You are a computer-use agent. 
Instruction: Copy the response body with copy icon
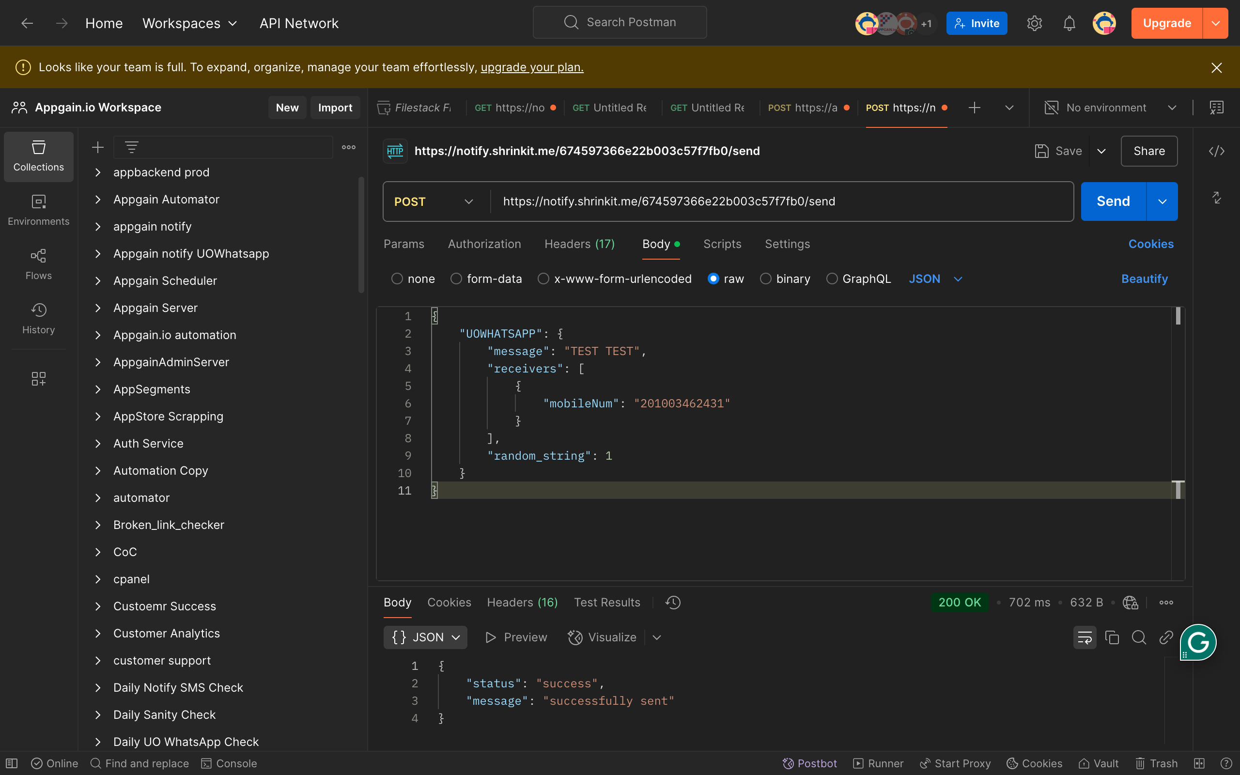tap(1112, 637)
